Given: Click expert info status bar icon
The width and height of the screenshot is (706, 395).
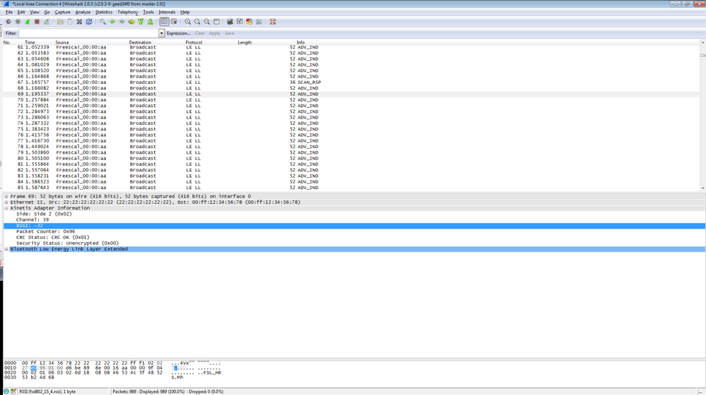Looking at the screenshot, I should click(x=6, y=391).
